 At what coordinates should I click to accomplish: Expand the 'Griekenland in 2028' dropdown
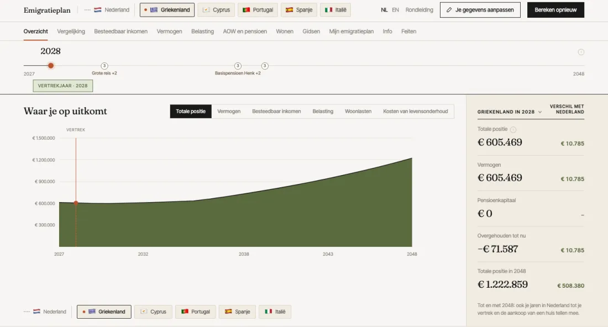click(510, 112)
